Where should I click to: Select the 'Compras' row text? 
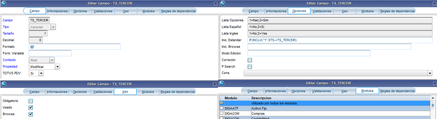pos(258,113)
